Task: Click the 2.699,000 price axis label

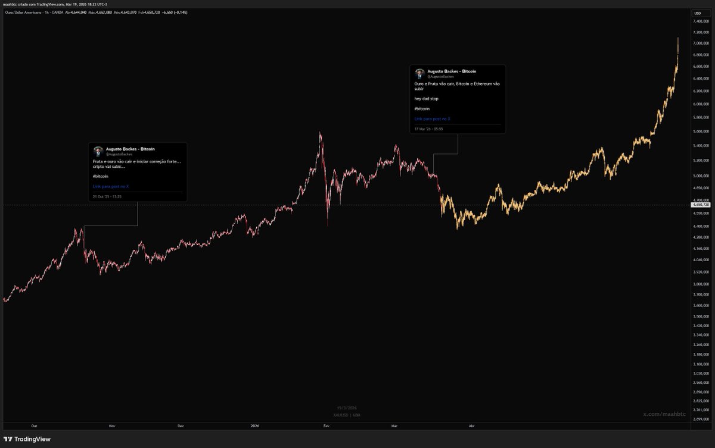Action: [x=700, y=419]
